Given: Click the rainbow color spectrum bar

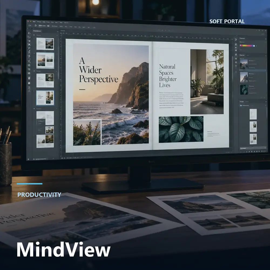Looking at the screenshot, I should click(247, 46).
